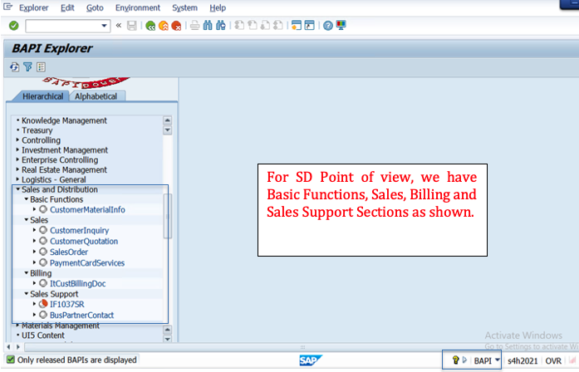Click the Create New Session icon
This screenshot has height=372, width=579.
pos(297,26)
